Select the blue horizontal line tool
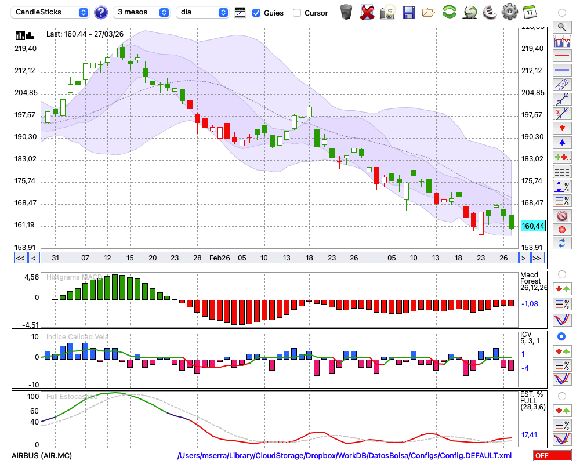 [x=561, y=70]
